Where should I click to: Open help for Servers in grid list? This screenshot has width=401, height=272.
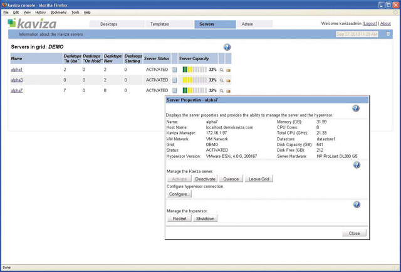(227, 47)
